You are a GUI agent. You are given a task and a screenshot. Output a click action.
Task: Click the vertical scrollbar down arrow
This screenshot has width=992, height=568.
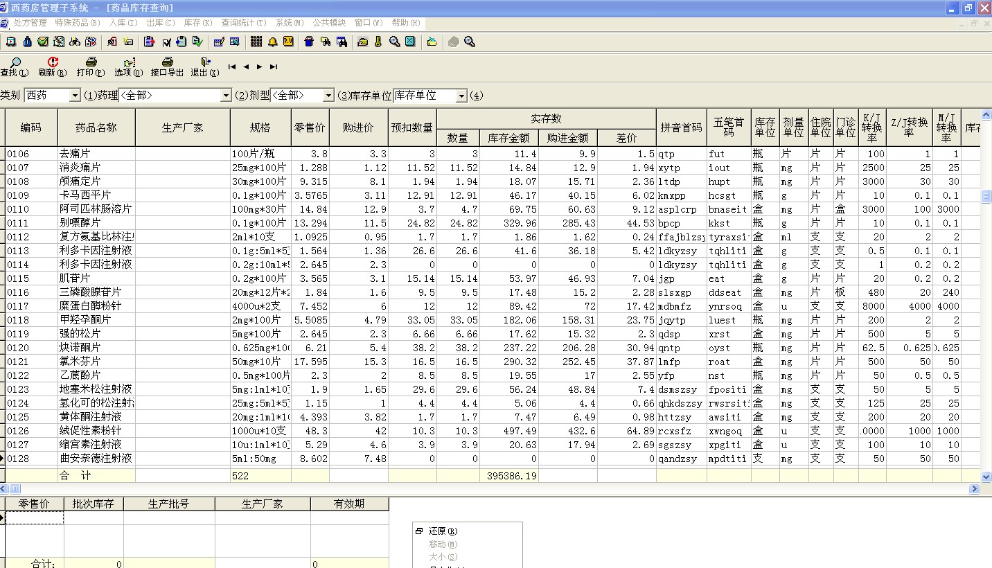pyautogui.click(x=986, y=477)
